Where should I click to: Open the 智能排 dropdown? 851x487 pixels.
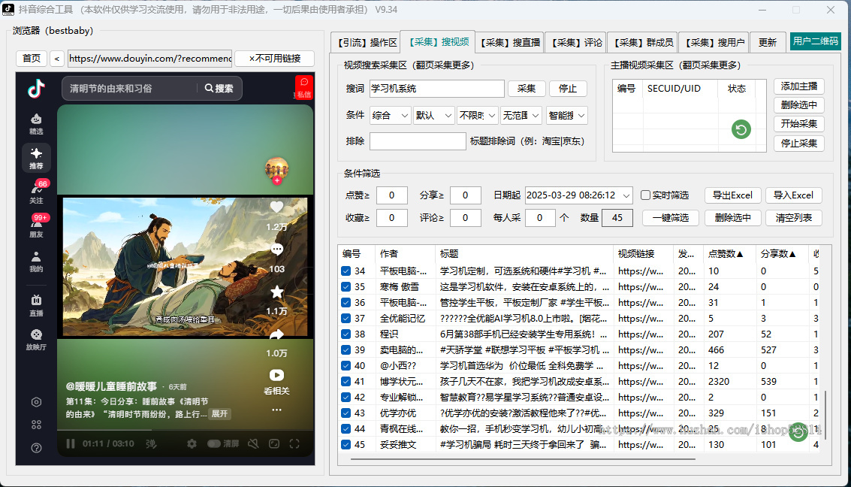point(566,115)
